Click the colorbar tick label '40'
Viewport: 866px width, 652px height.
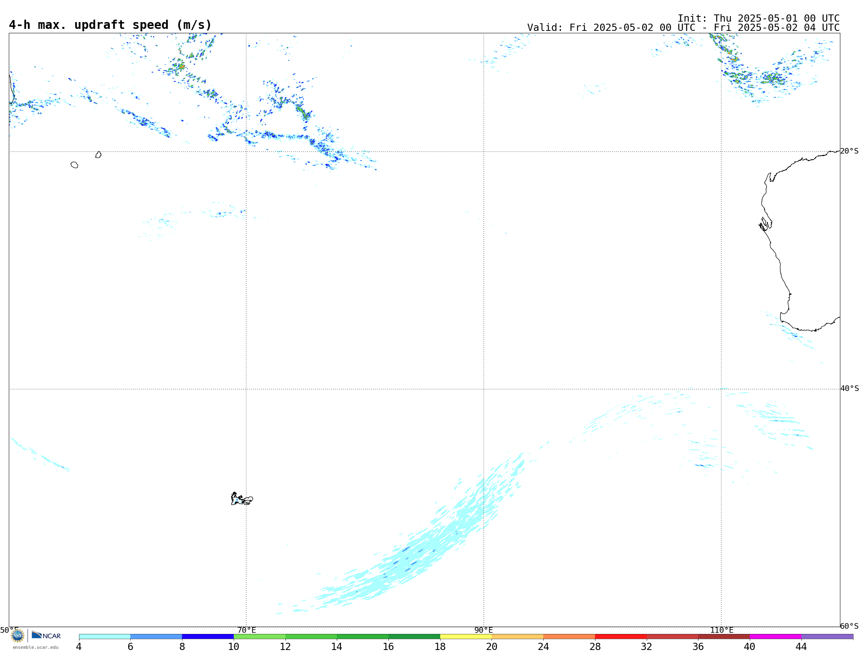750,646
